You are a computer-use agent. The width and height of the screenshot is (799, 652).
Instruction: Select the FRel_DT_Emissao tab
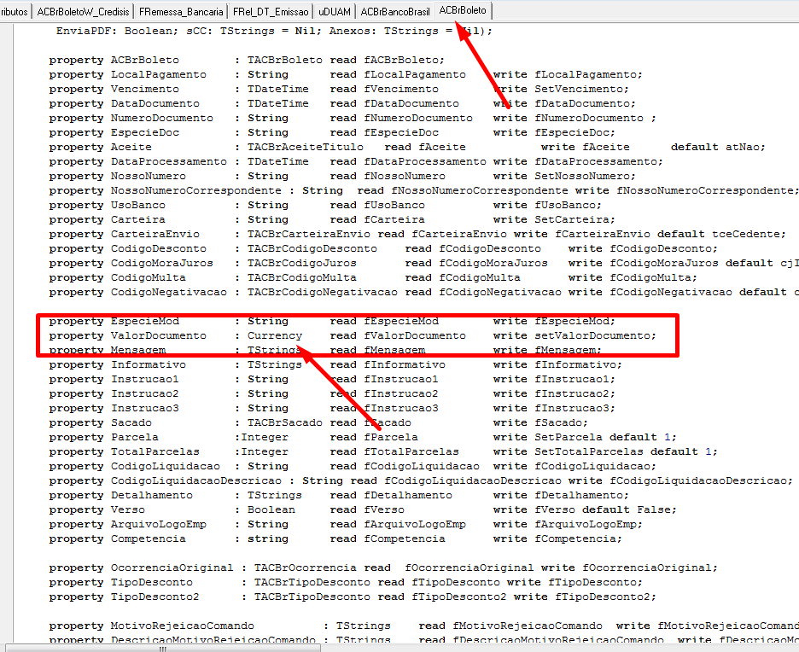[x=271, y=11]
